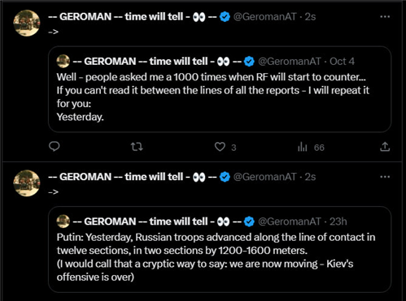
Task: Open more options on second tweet
Action: click(385, 177)
